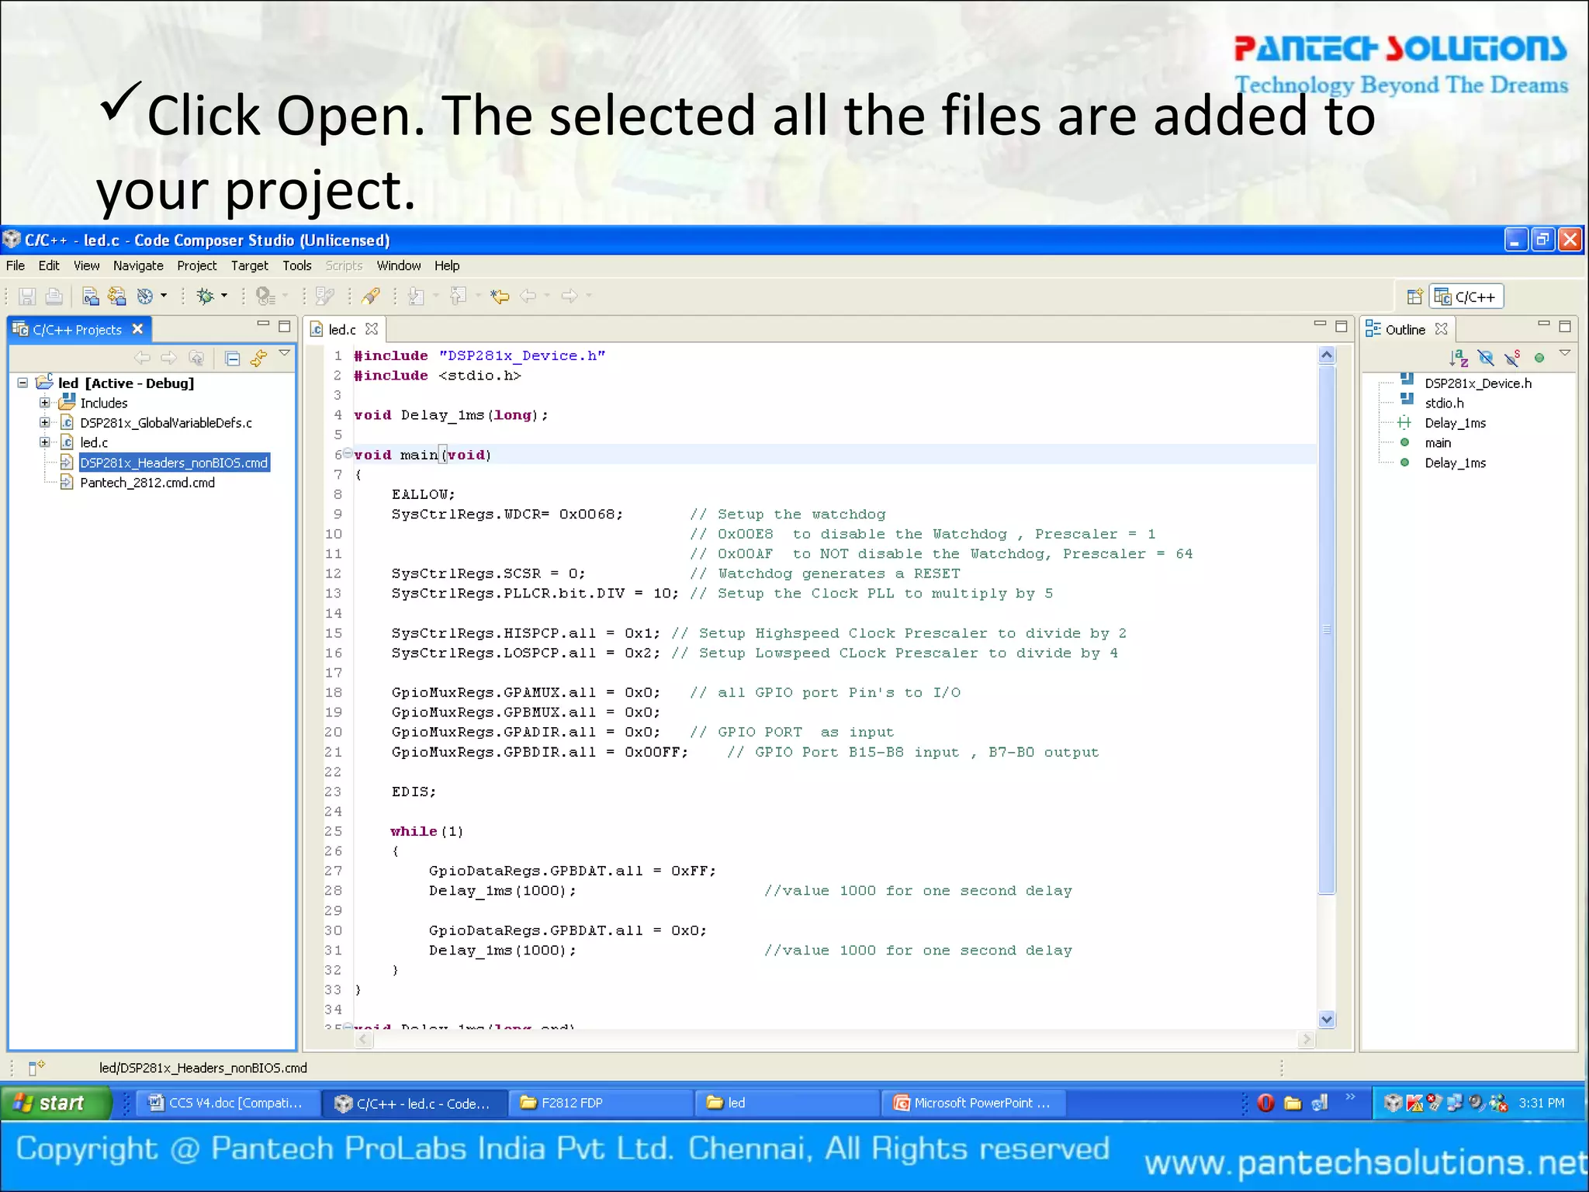1589x1192 pixels.
Task: Click the Windows start button
Action: 56,1103
